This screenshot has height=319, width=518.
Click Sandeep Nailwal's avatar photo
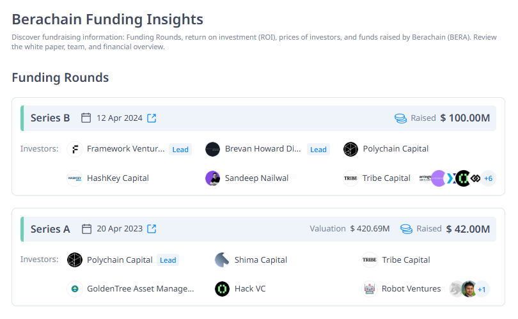213,178
